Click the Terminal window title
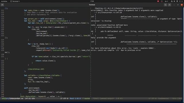This screenshot has width=184, height=103. coord(92,5)
